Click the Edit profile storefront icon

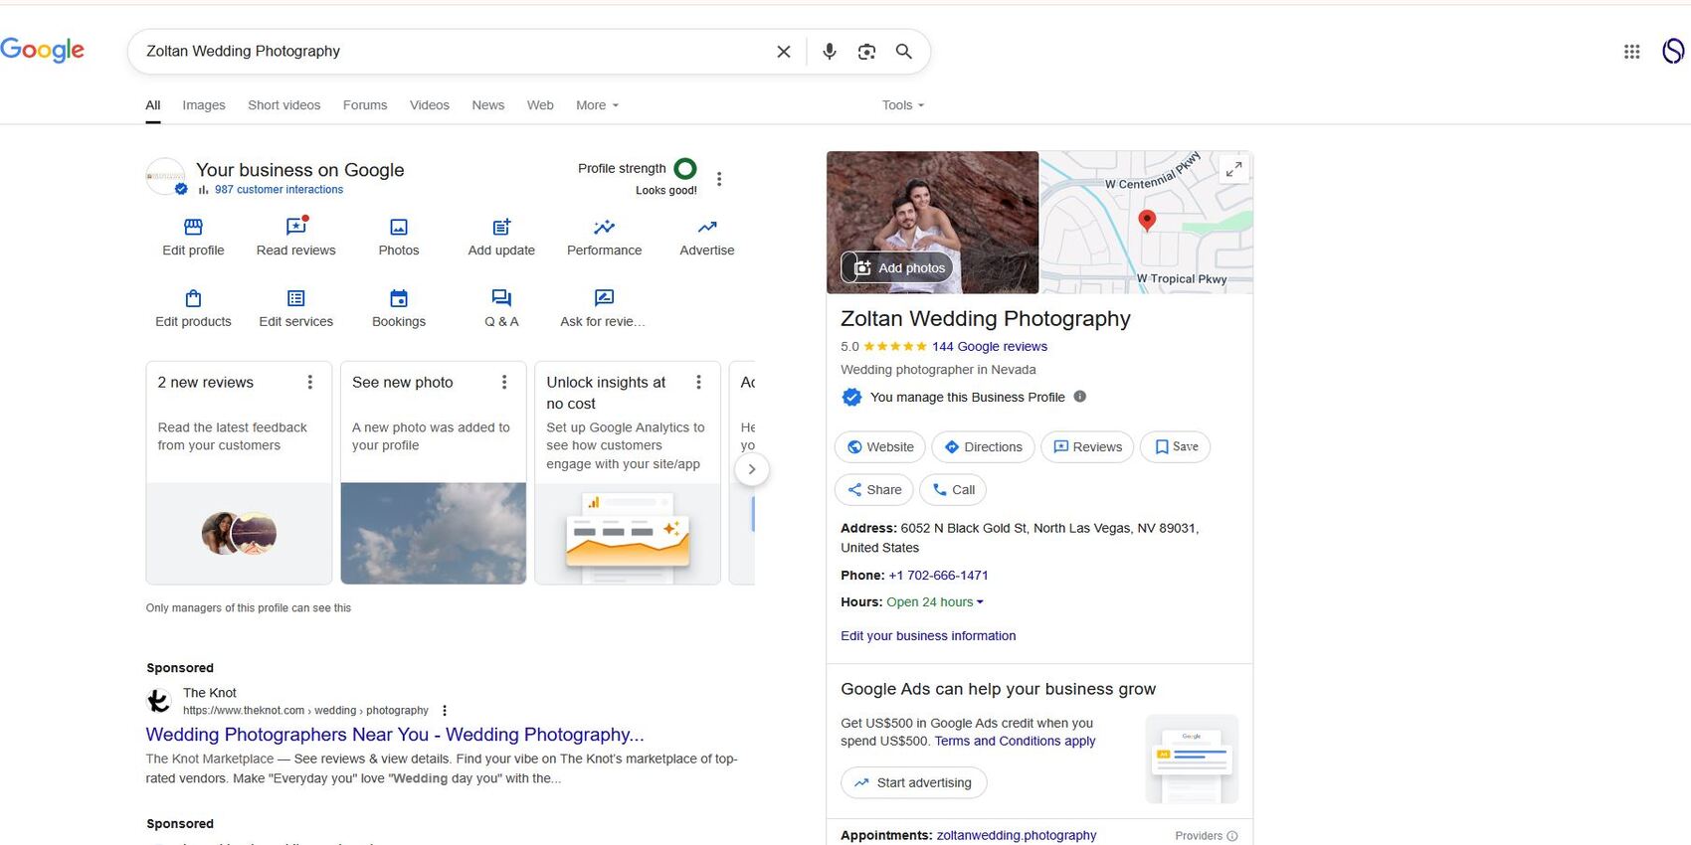193,228
